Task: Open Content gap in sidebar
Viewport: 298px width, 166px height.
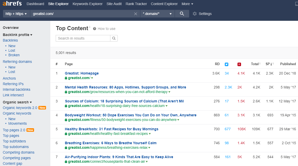Action: point(12,163)
